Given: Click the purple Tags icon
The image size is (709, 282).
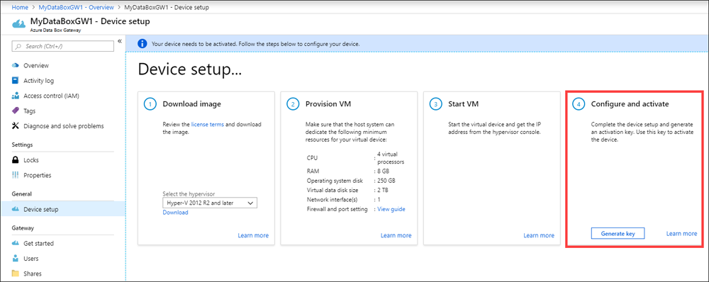Looking at the screenshot, I should tap(16, 111).
